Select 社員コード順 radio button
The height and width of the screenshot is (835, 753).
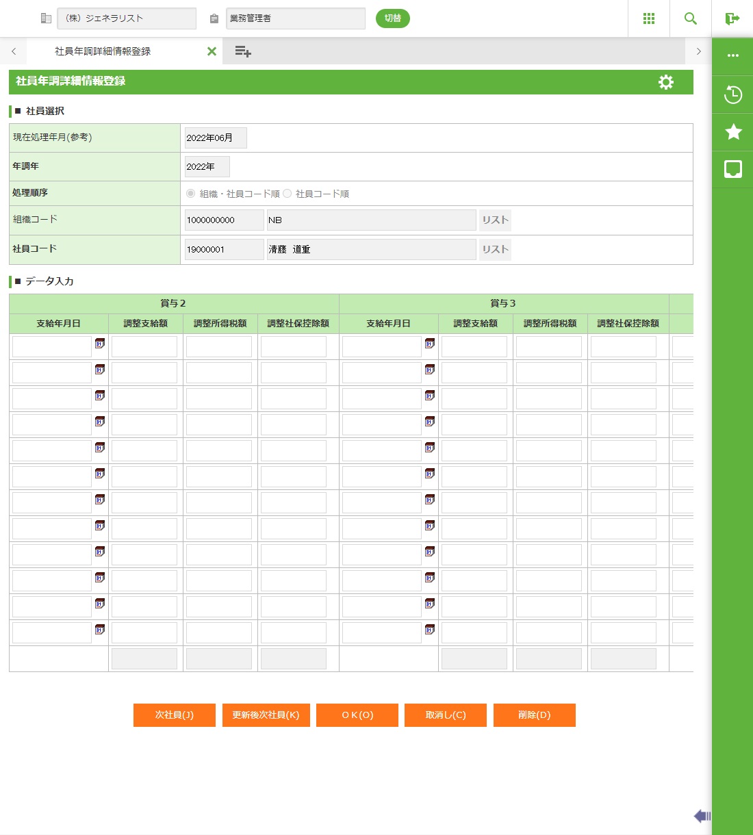tap(288, 194)
